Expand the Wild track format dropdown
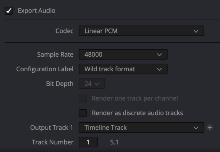 [123, 69]
